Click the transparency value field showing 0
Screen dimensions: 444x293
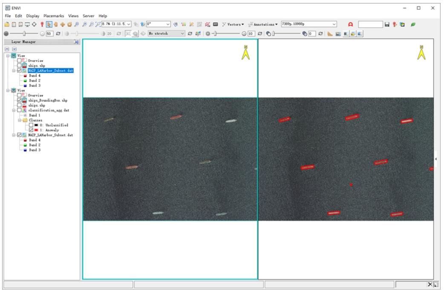(312, 33)
